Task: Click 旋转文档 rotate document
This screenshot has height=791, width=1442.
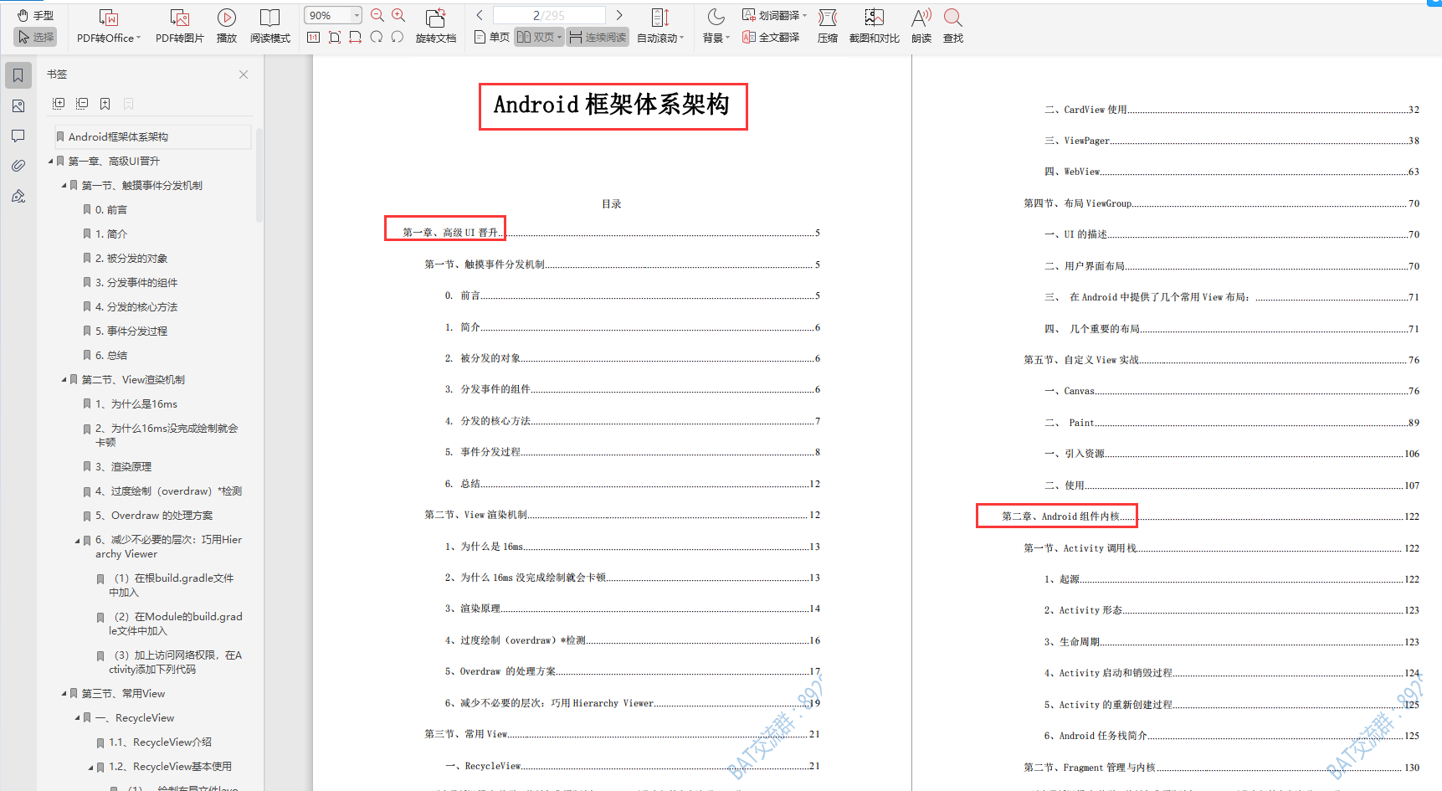Action: pyautogui.click(x=436, y=26)
